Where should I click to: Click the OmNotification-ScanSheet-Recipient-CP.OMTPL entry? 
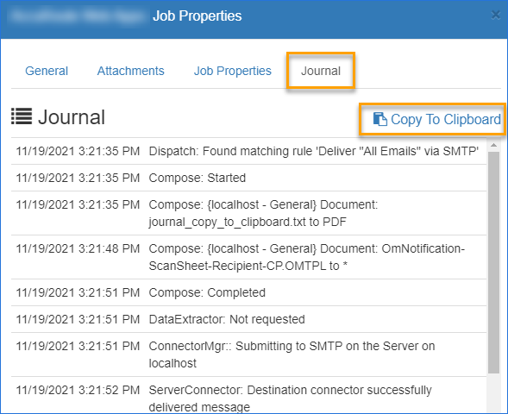pyautogui.click(x=248, y=257)
